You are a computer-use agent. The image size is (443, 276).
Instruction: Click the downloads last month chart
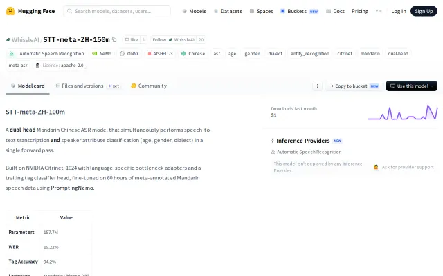[x=403, y=112]
